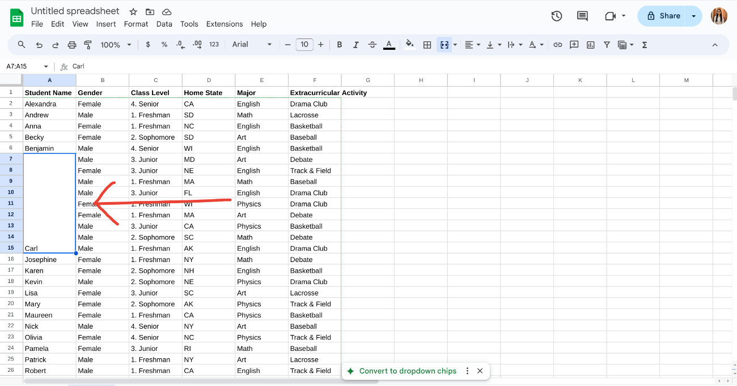Viewport: 737px width, 386px height.
Task: Open the text color picker
Action: [388, 45]
